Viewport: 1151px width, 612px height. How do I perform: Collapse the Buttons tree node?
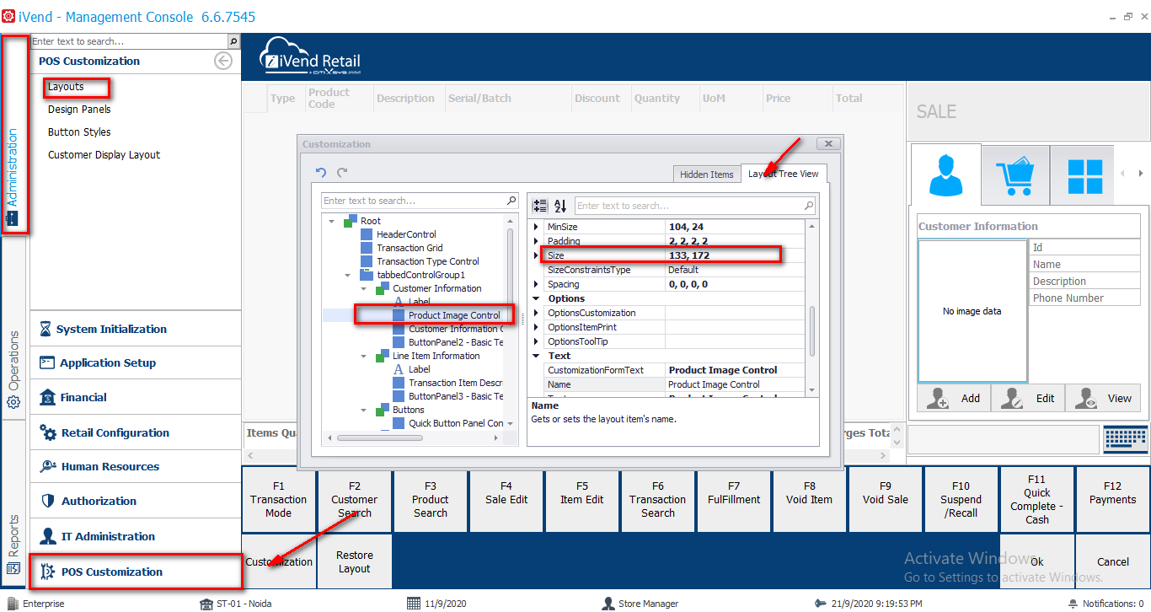click(363, 410)
